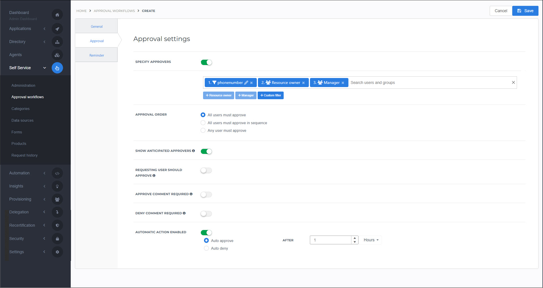Save the approval workflow

525,11
